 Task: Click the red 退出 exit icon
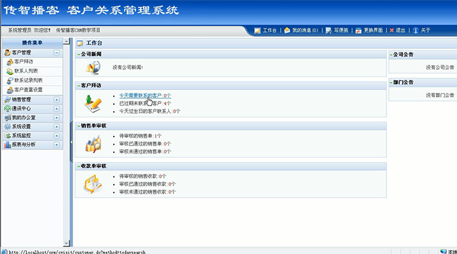coord(392,30)
